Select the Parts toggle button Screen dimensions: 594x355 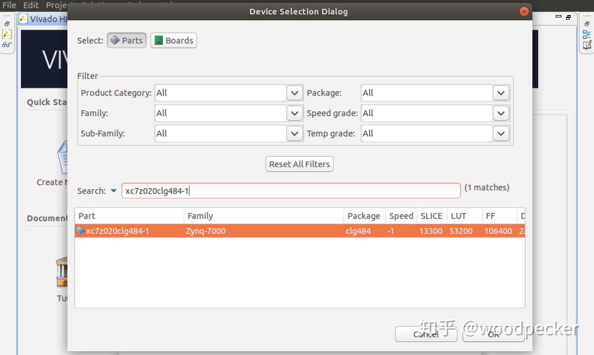click(127, 40)
